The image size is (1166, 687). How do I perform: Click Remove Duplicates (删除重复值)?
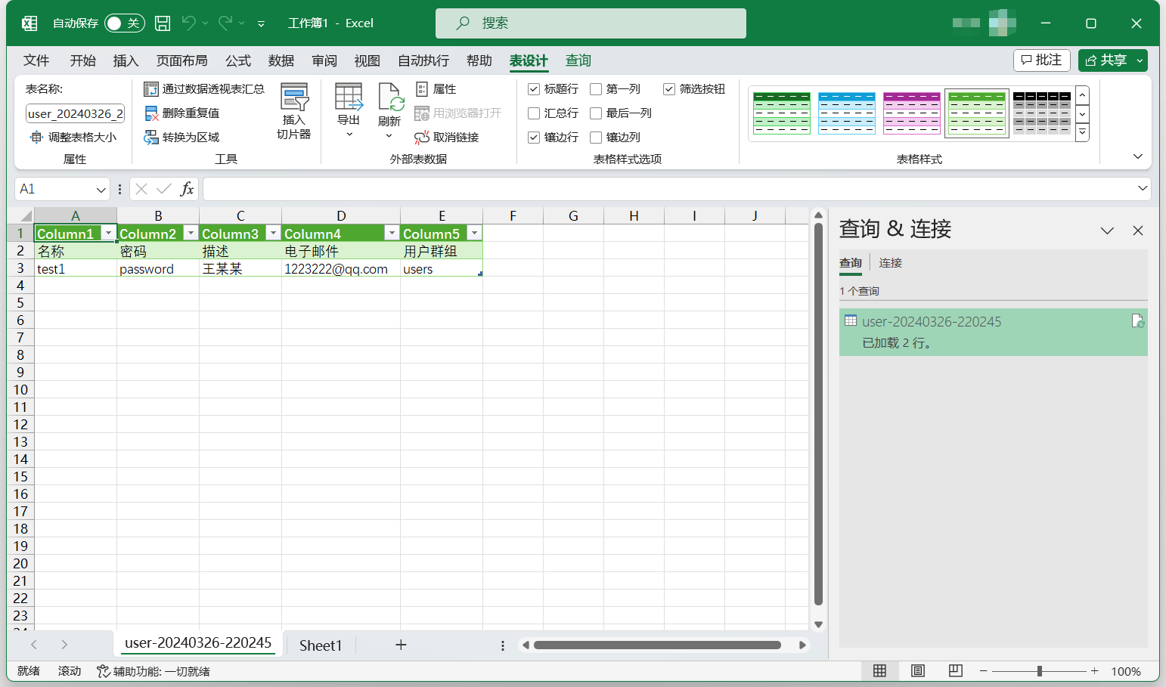point(182,113)
